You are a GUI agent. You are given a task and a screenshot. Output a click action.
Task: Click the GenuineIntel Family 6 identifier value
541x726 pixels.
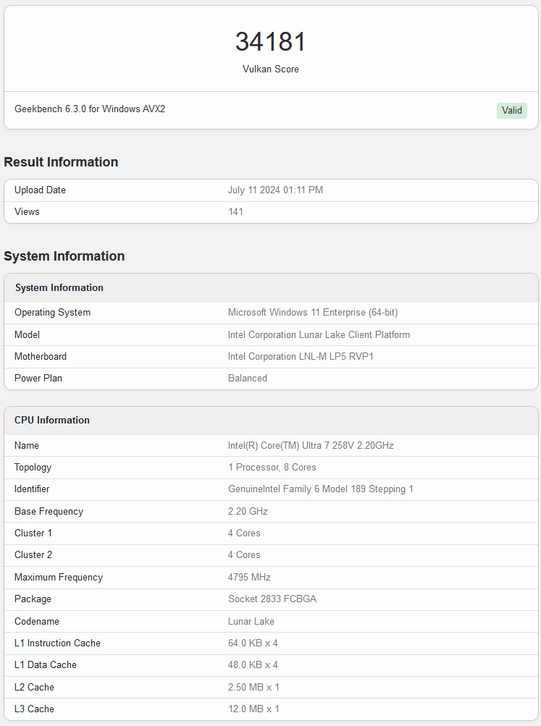[320, 489]
